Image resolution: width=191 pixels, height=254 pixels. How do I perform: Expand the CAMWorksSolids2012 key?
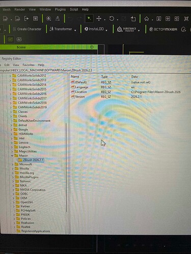click(10, 76)
